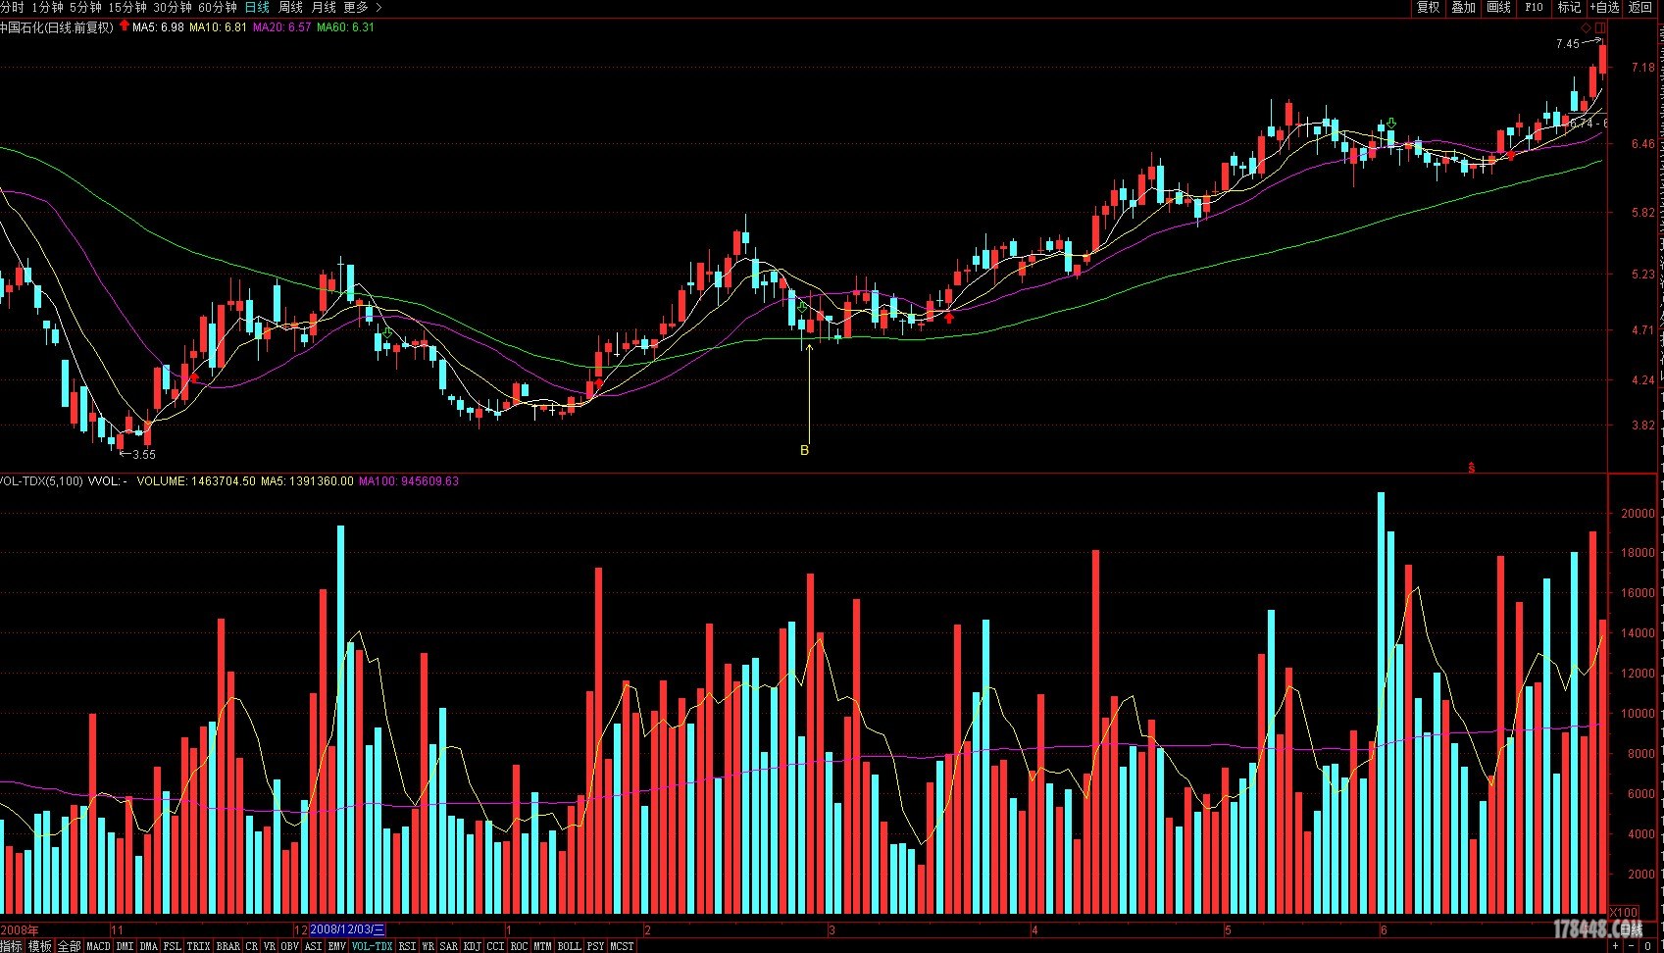The width and height of the screenshot is (1664, 953).
Task: Switch to MTM indicator
Action: (542, 946)
